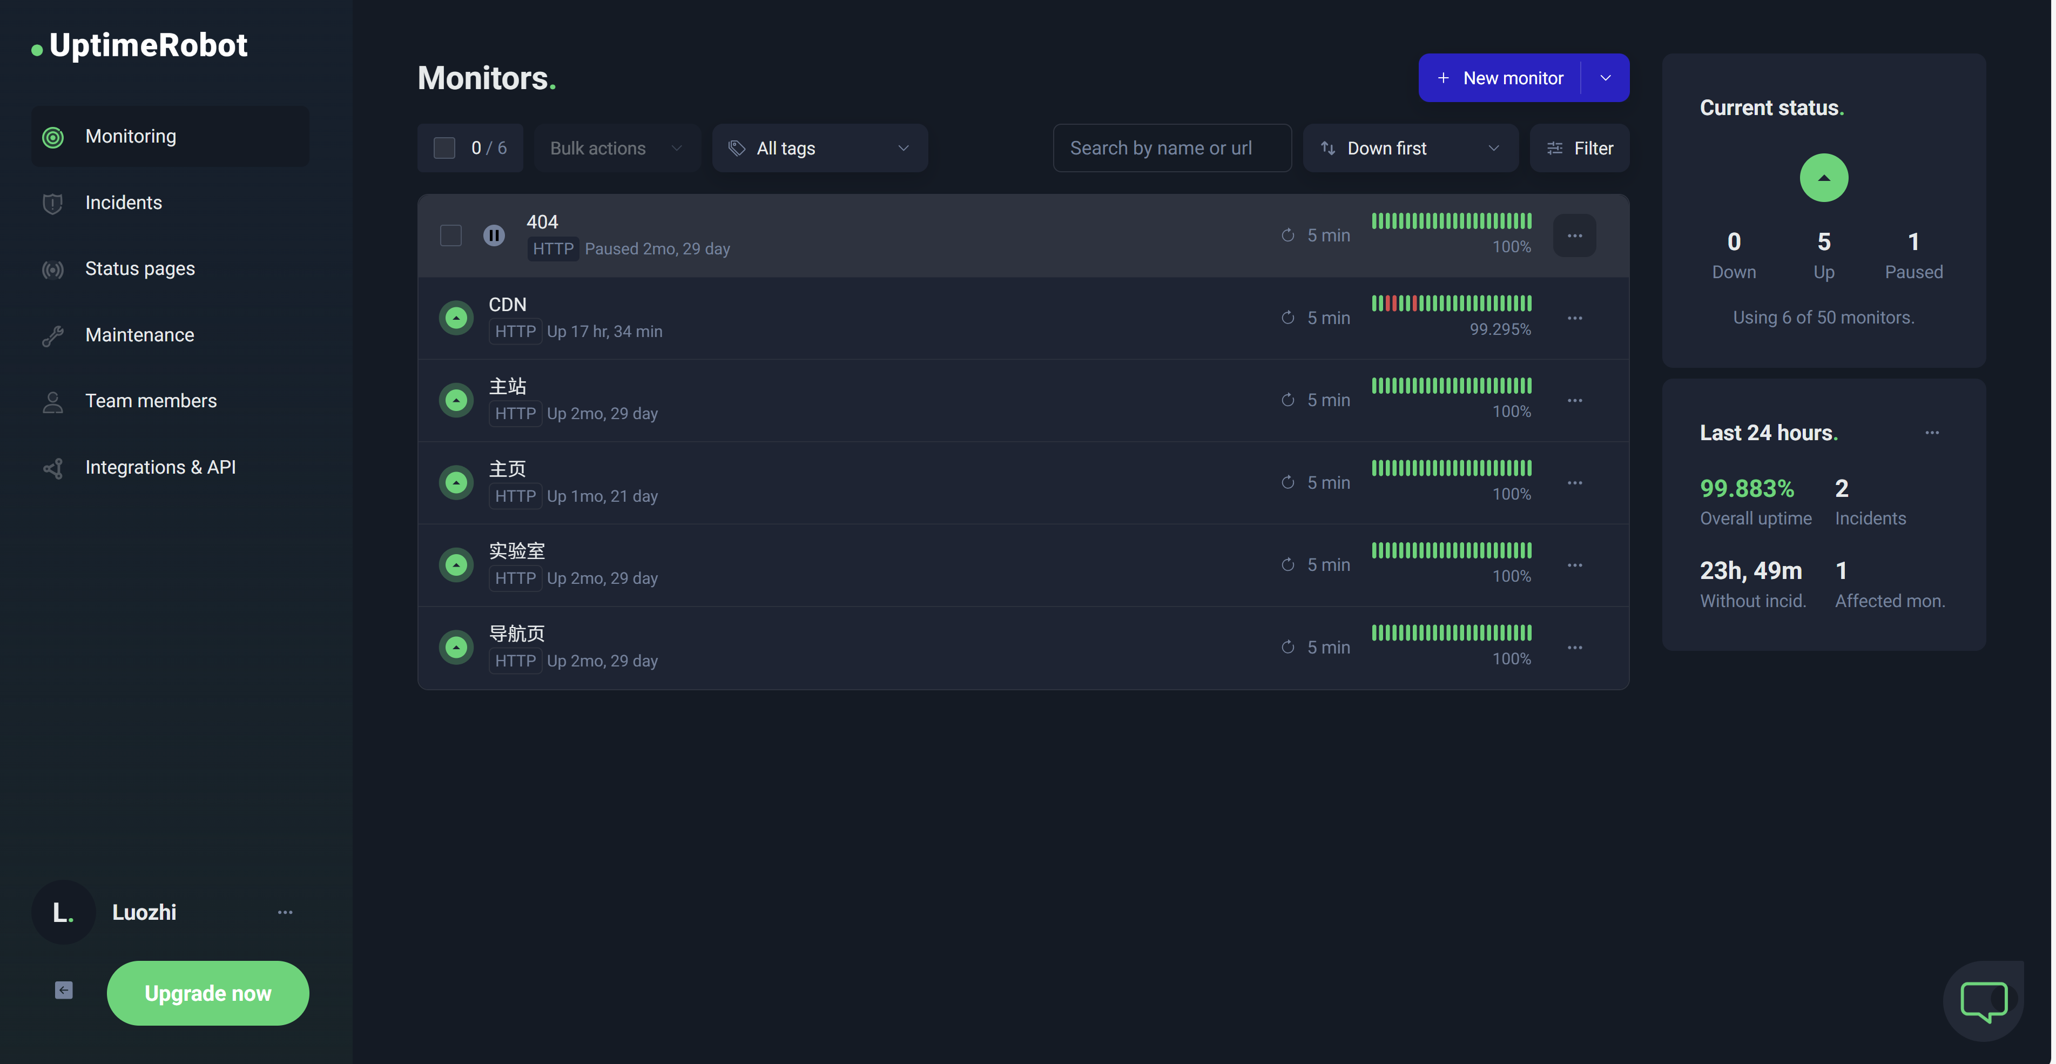The image size is (2056, 1064).
Task: Click the Upgrade now button
Action: [207, 993]
